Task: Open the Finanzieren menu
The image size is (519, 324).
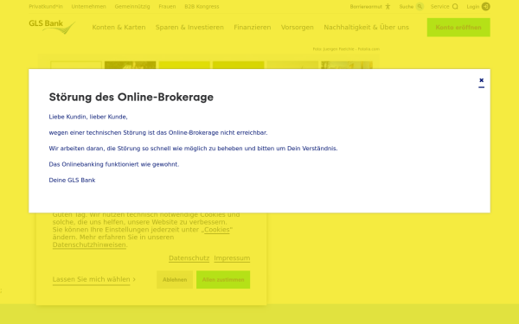Action: coord(253,28)
